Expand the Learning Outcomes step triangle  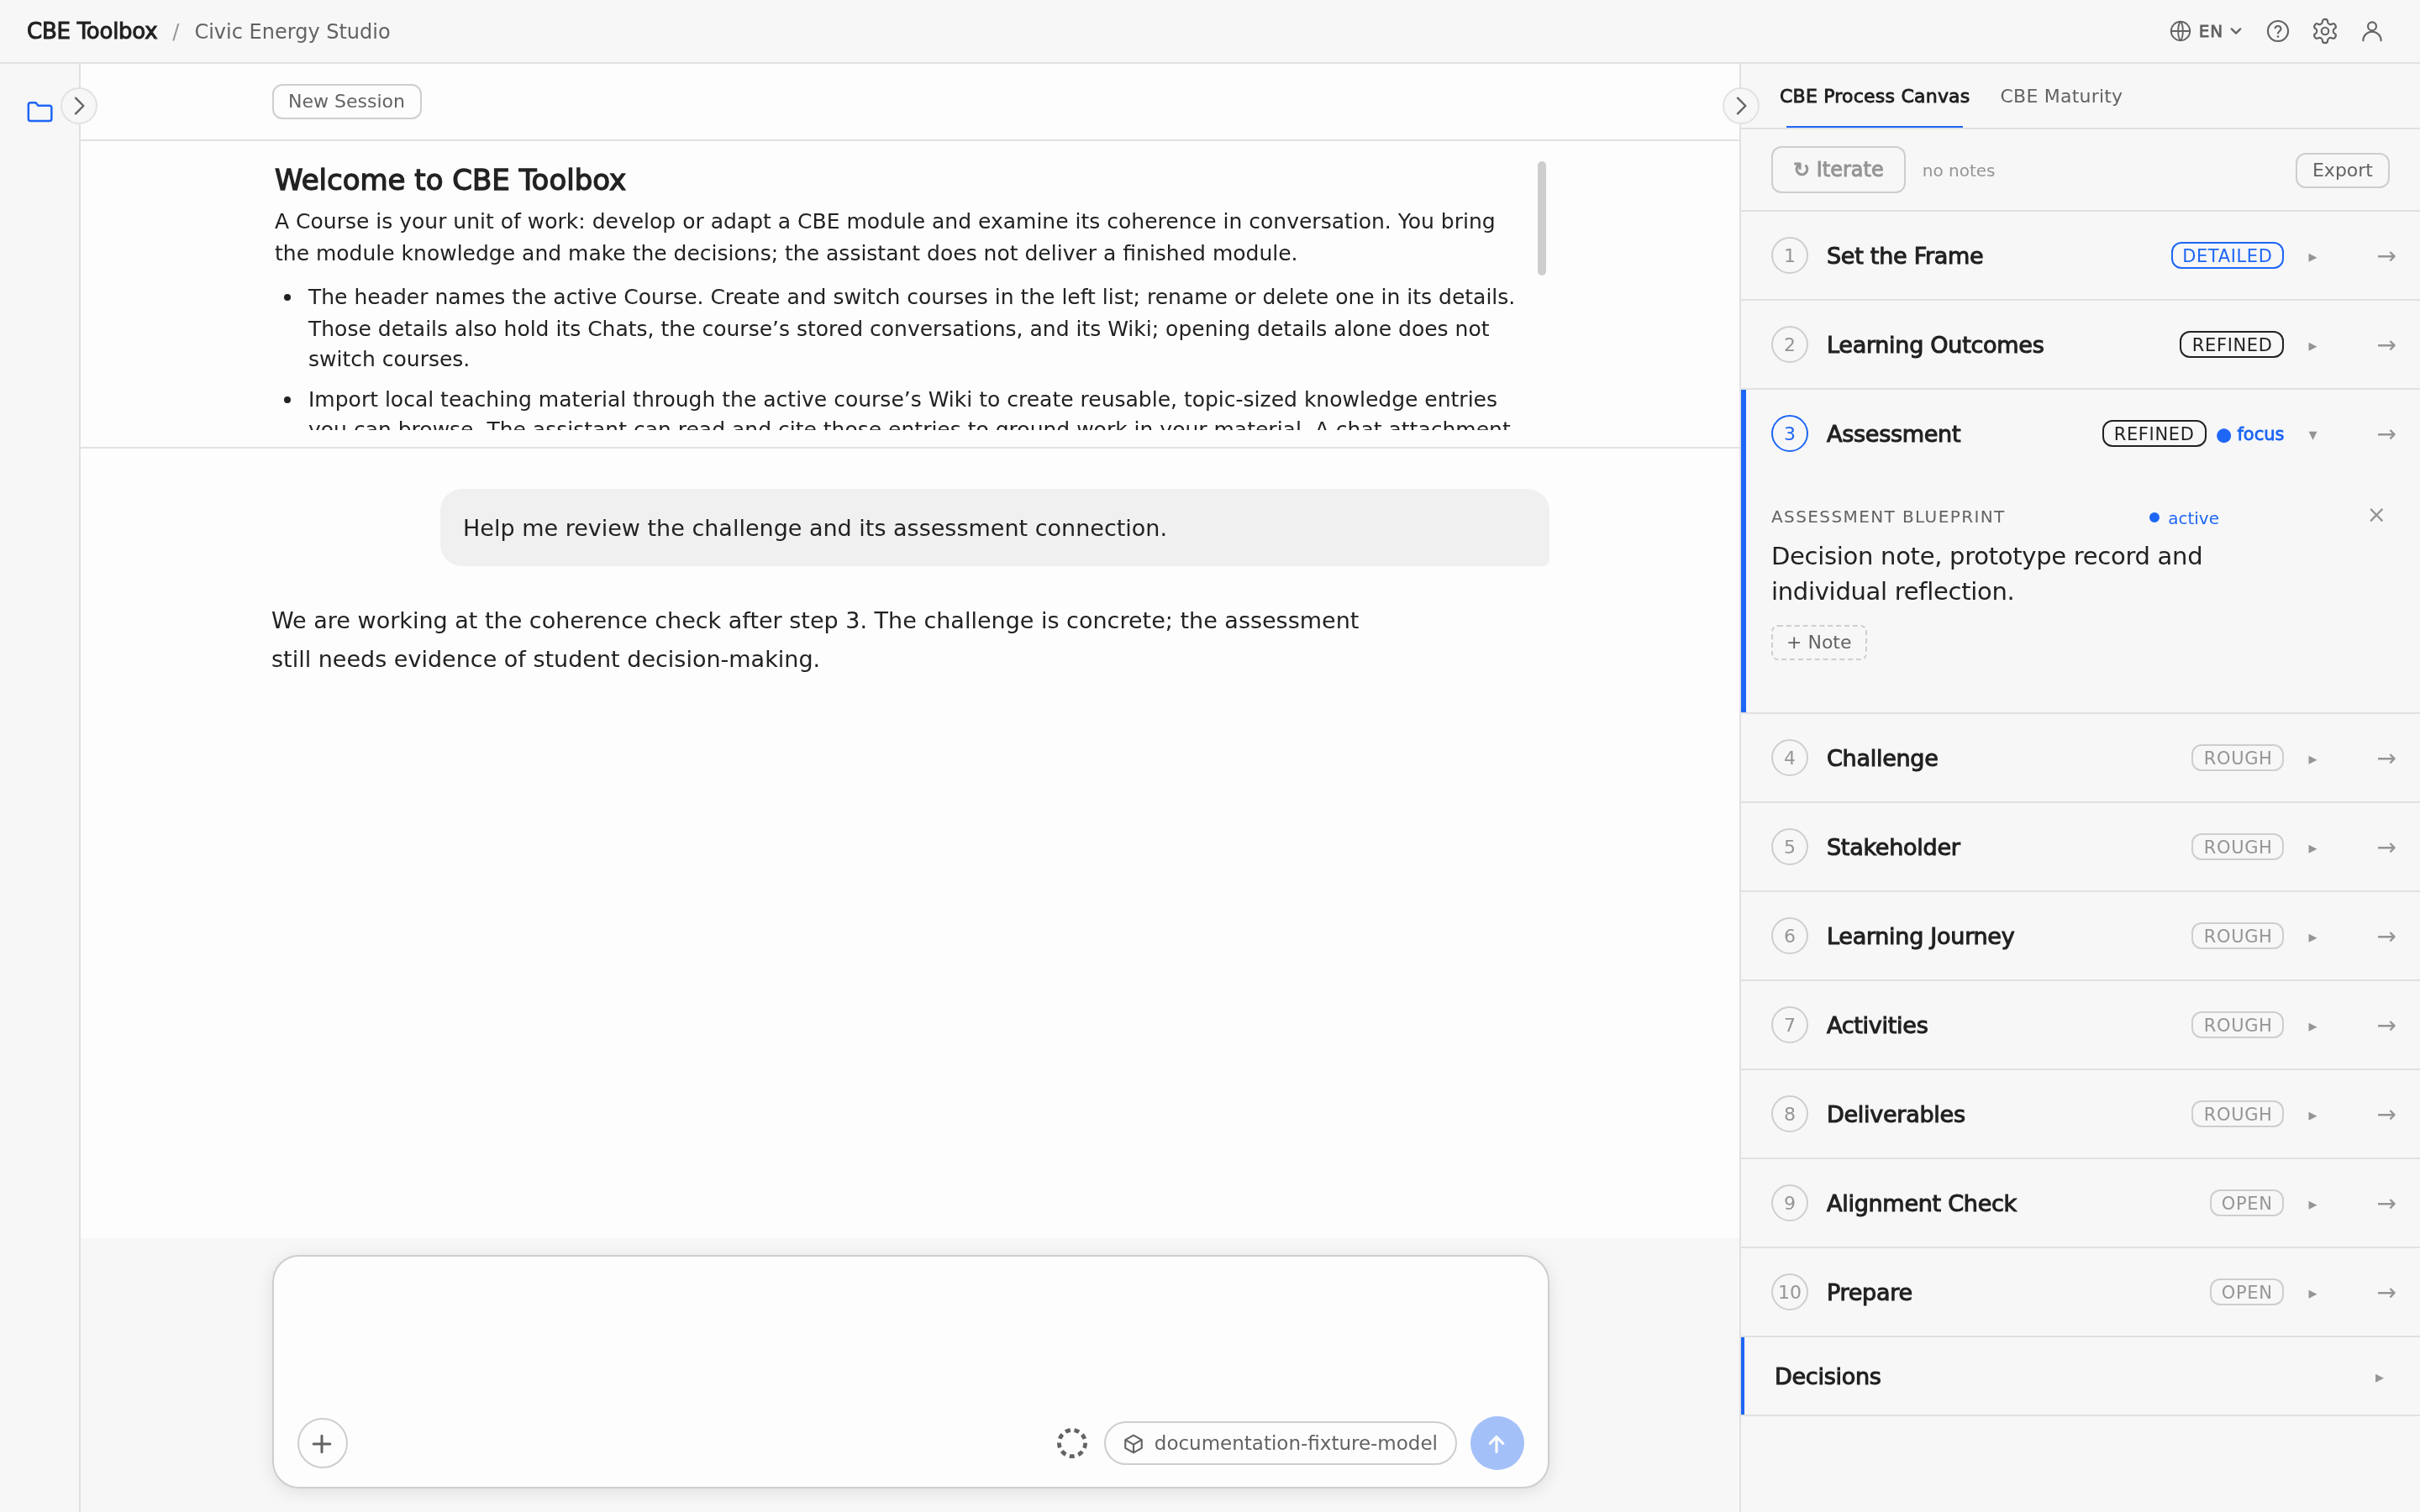pos(2312,346)
